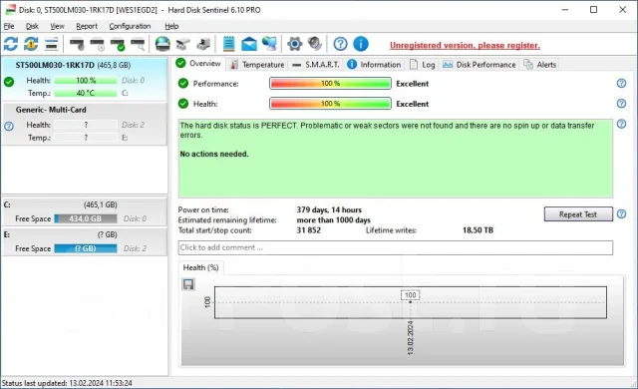Click the Health 100 % gradient bar
The image size is (638, 389).
[x=330, y=104]
